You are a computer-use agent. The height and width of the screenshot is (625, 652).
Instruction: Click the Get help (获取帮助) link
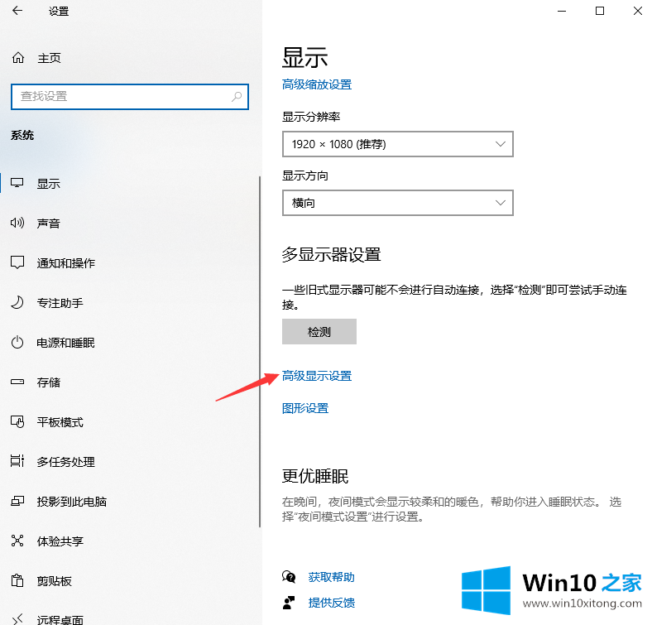pos(331,577)
